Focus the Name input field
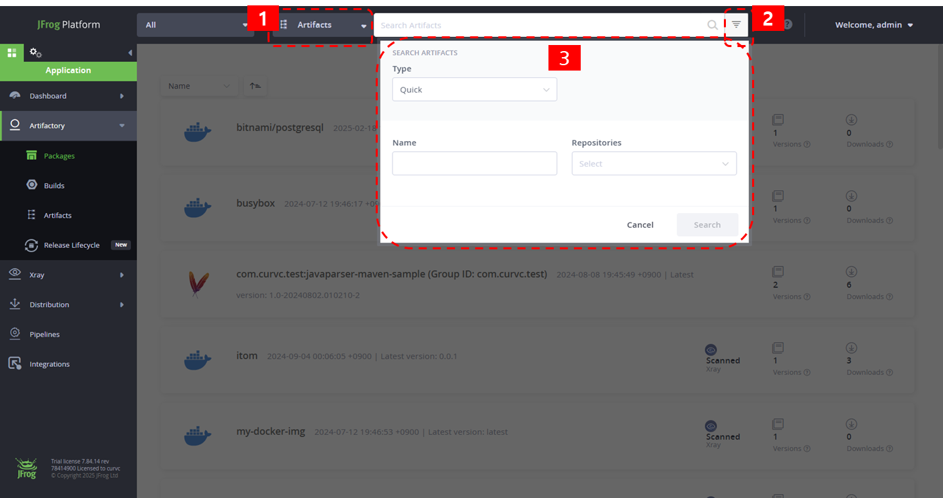 (x=475, y=163)
